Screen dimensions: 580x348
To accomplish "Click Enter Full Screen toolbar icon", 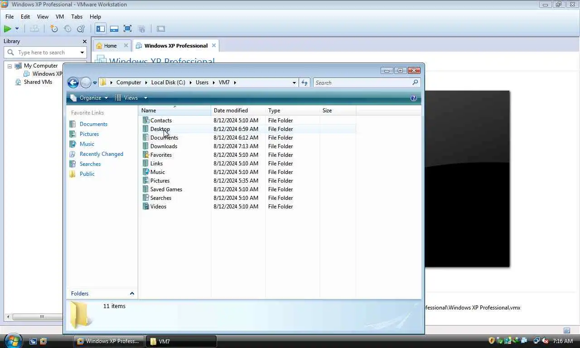I will [128, 29].
